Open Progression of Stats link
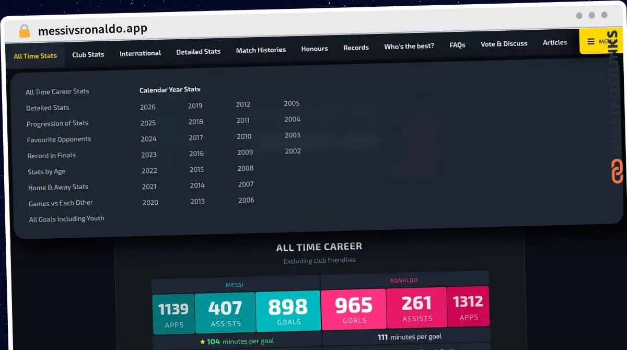Image resolution: width=627 pixels, height=350 pixels. [x=57, y=123]
